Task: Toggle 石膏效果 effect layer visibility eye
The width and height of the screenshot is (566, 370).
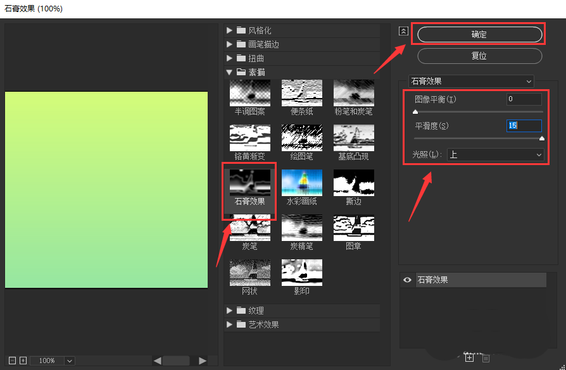Action: (407, 280)
